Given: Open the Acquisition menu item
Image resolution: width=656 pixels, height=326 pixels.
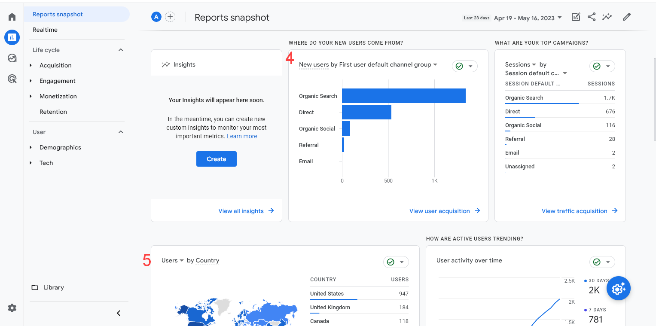Looking at the screenshot, I should pos(56,65).
